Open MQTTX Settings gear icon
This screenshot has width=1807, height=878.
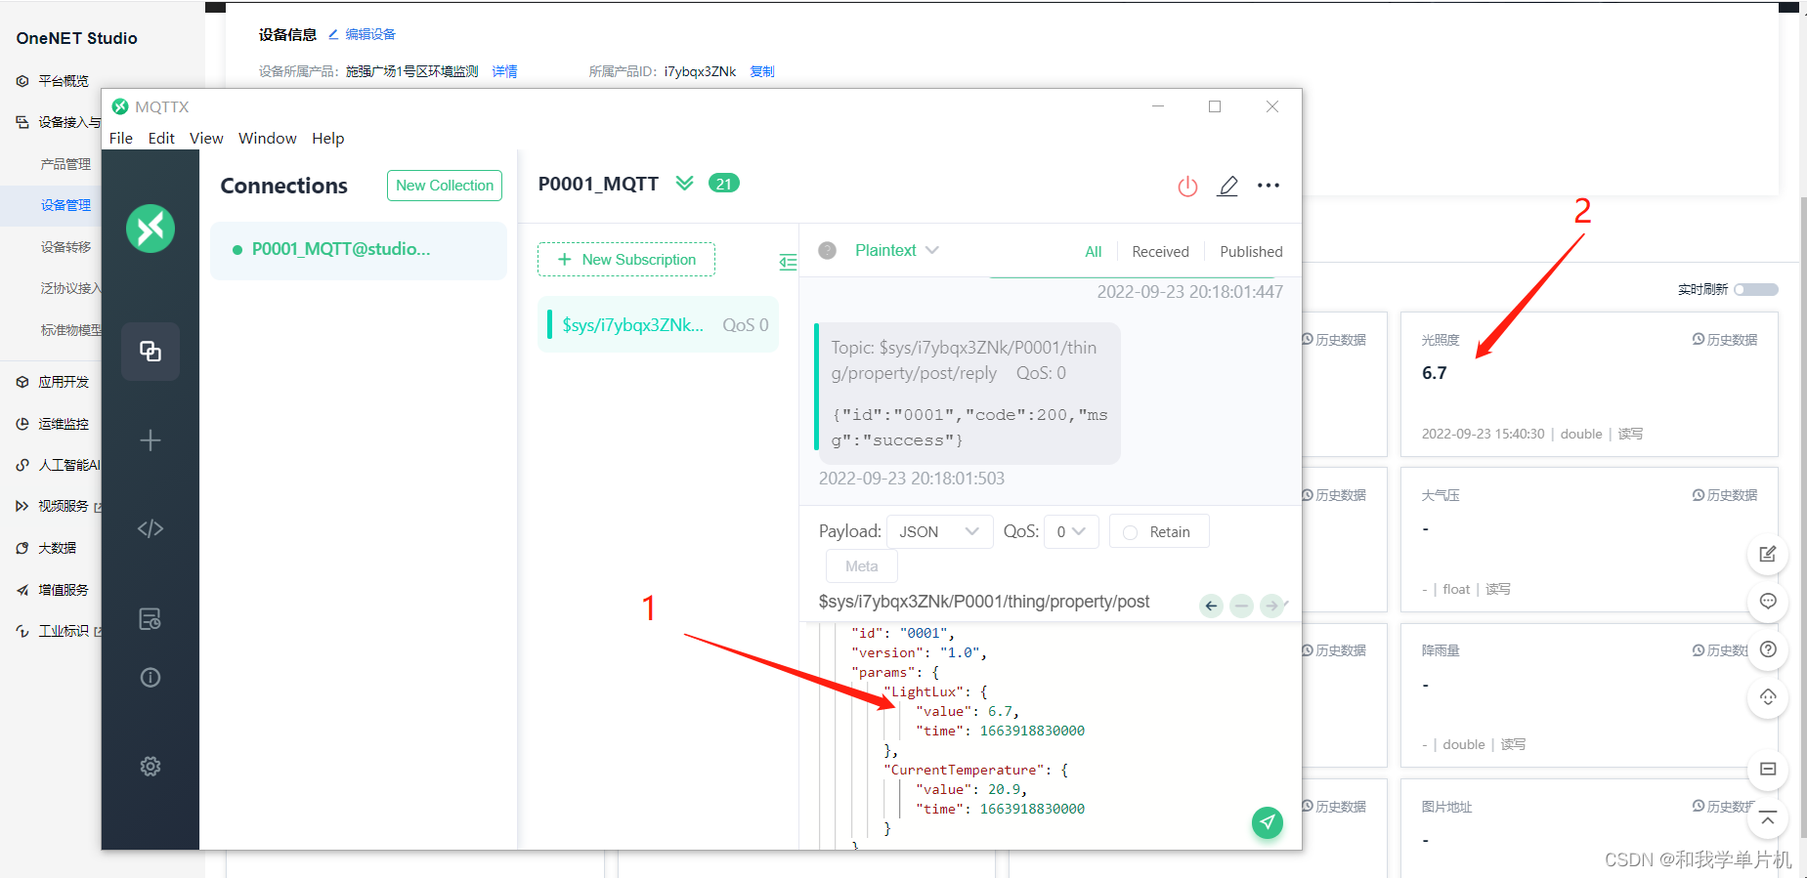(x=151, y=767)
